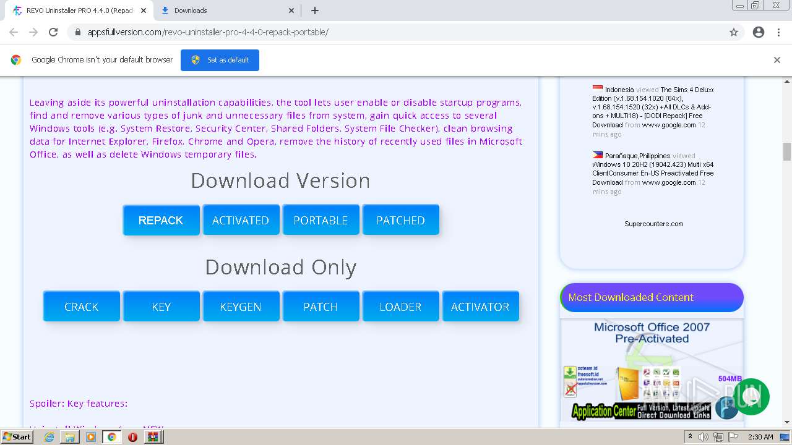Close the REVO Uninstaller PRO tab
792x445 pixels.
pyautogui.click(x=144, y=11)
